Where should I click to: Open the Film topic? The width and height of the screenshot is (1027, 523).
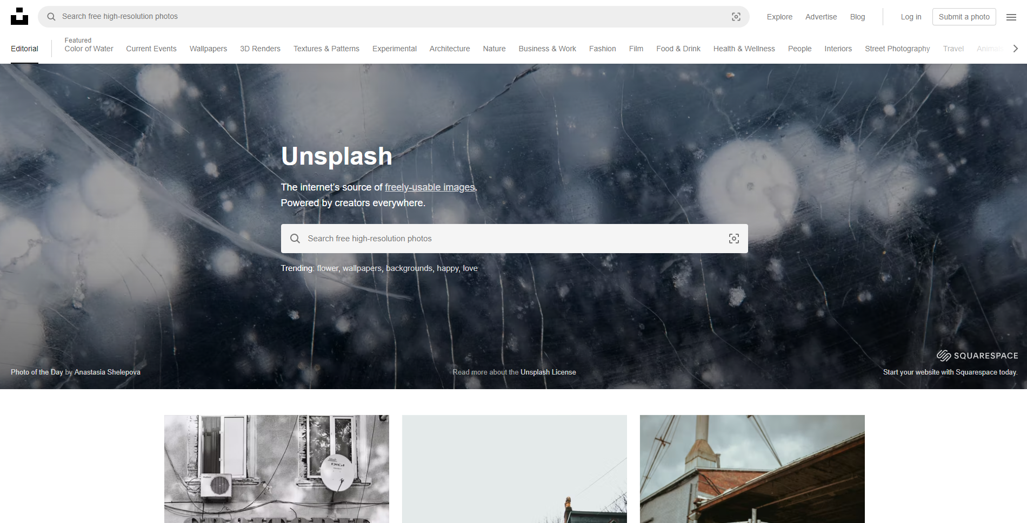pyautogui.click(x=636, y=49)
